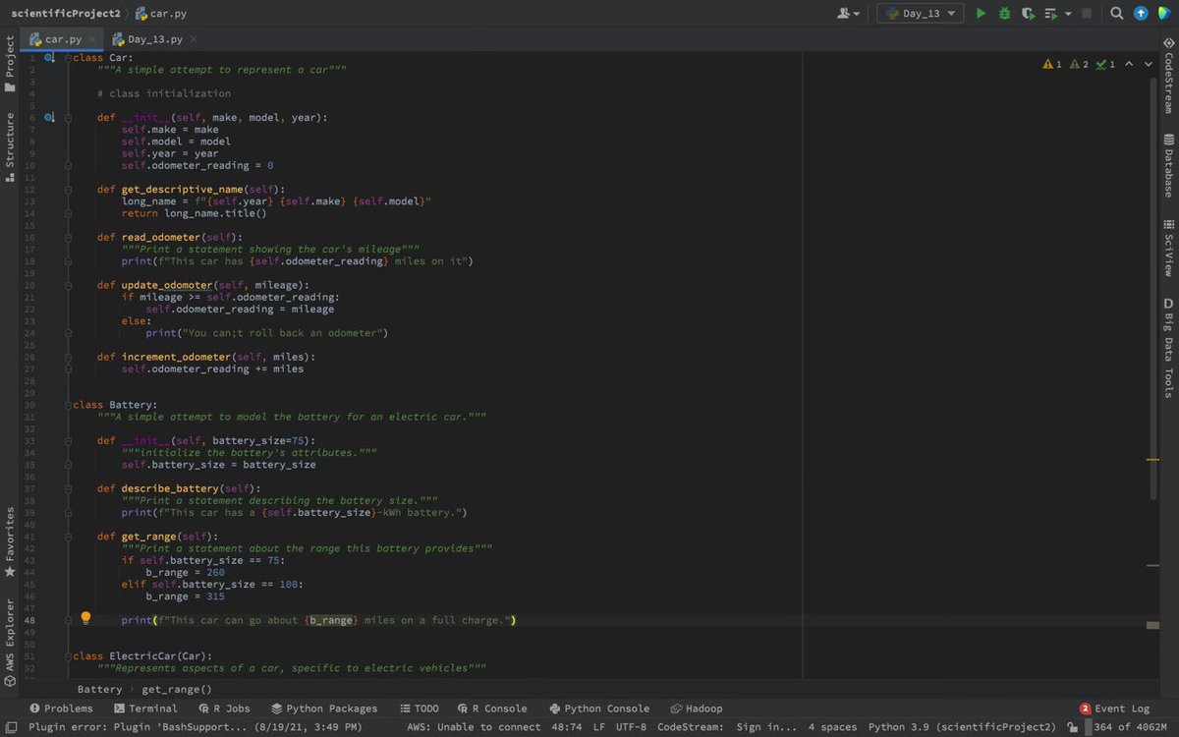Click the Plugin error BashSupport status message
Screen dimensions: 1179x737
tap(195, 727)
